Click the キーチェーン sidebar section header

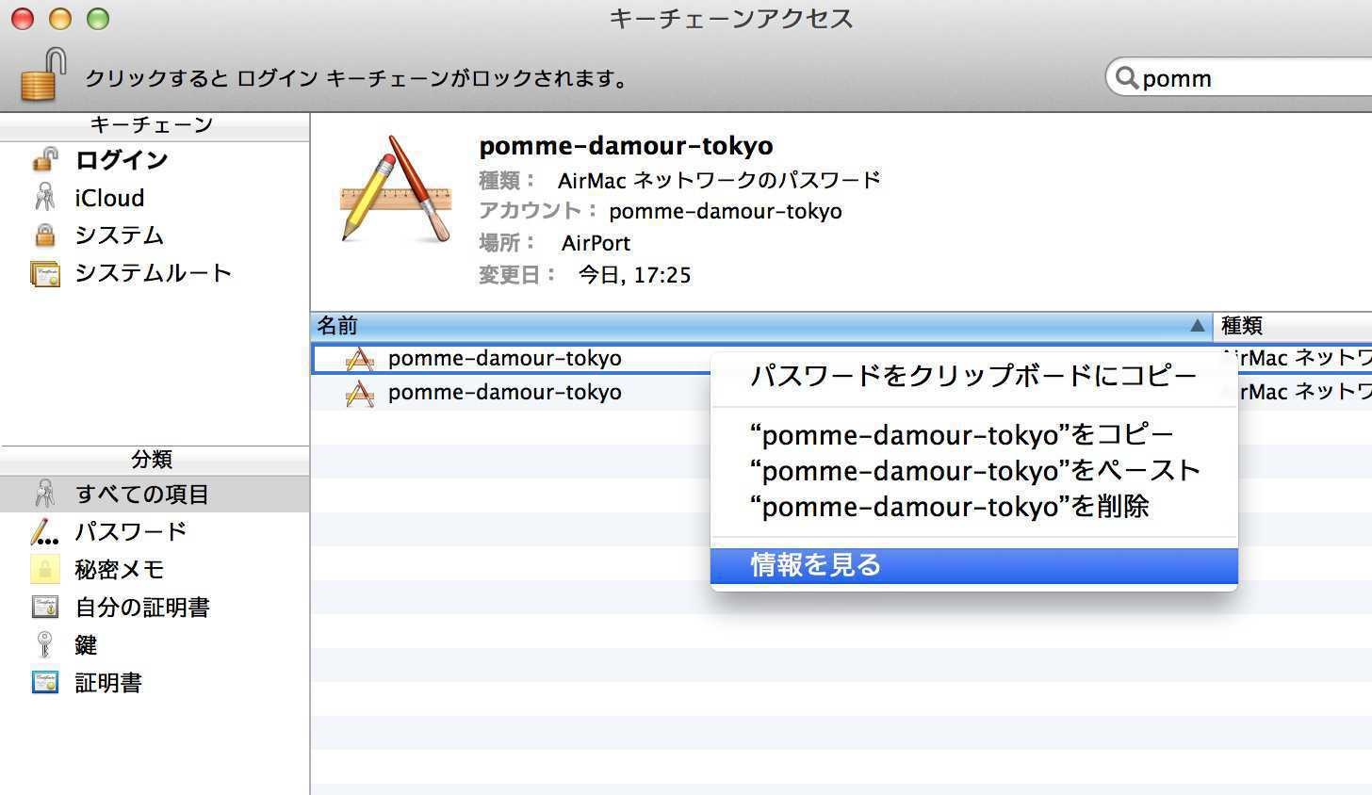[152, 124]
